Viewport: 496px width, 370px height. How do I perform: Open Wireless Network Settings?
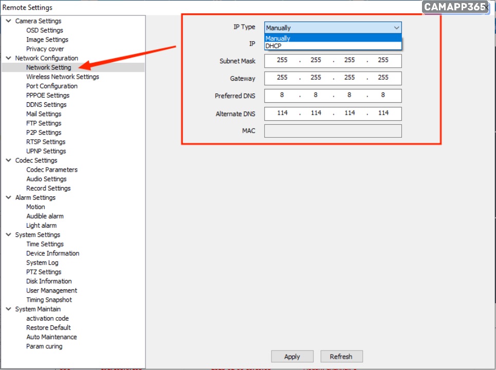pos(63,77)
